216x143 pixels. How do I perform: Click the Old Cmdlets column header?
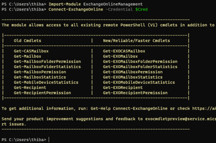27,41
